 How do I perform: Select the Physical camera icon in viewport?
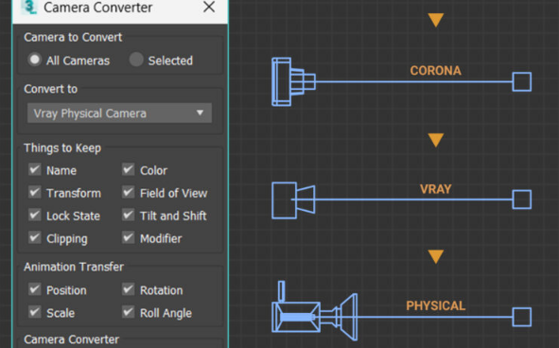(x=314, y=311)
